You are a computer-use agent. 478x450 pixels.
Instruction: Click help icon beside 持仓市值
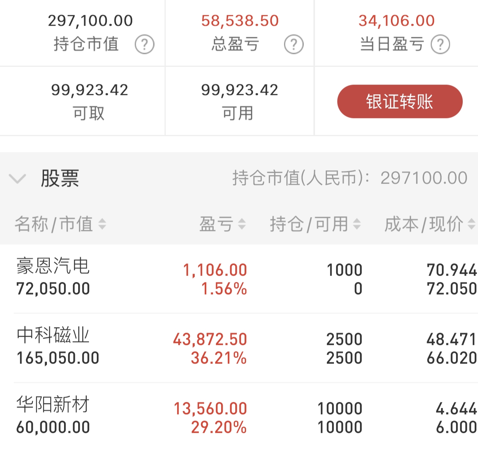click(144, 45)
